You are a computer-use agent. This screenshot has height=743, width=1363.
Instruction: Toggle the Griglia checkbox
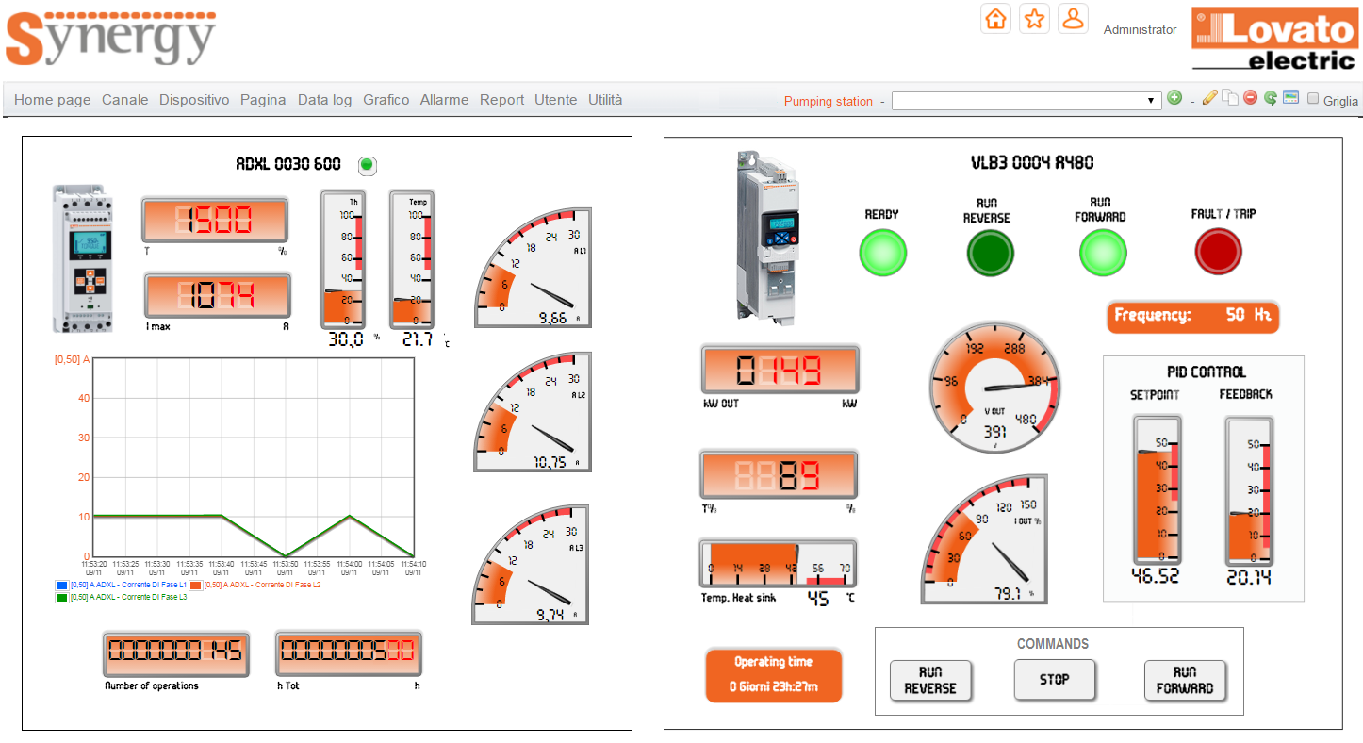tap(1313, 99)
